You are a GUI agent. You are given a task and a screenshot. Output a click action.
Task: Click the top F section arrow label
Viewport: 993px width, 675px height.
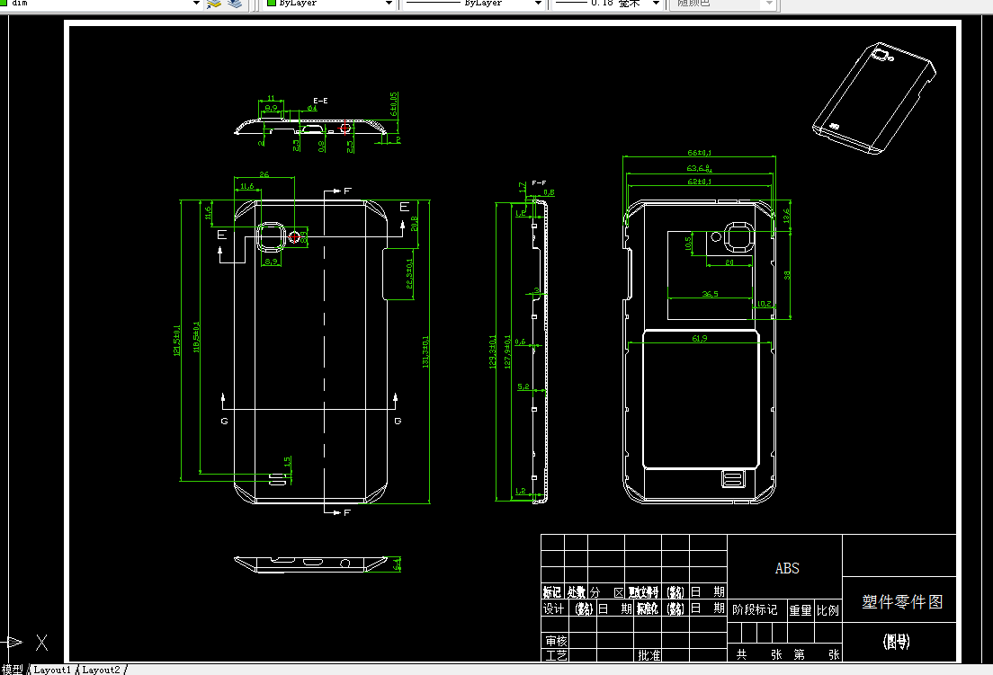point(347,191)
